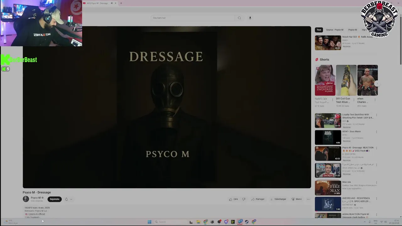Click the Dressage video player

click(x=167, y=107)
